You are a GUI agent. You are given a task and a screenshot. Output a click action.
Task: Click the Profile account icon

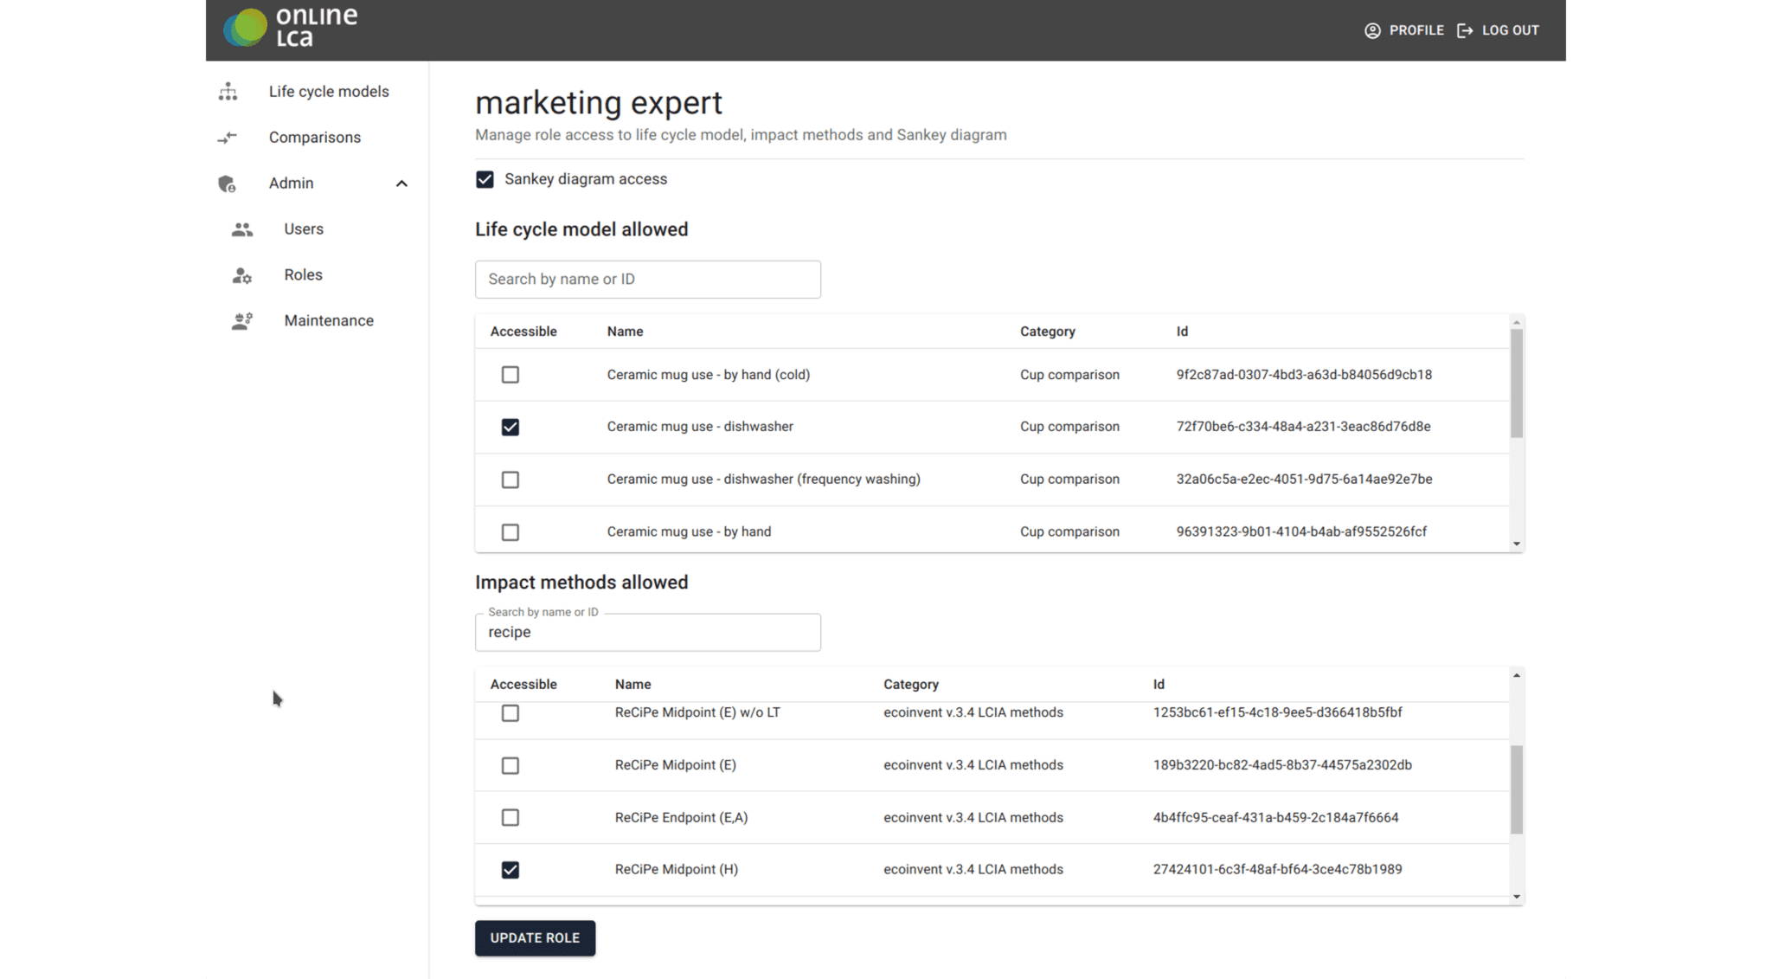pos(1372,30)
